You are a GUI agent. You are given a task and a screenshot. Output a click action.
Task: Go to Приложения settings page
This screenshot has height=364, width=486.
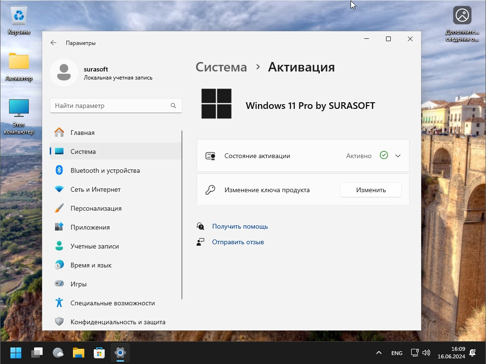[90, 227]
